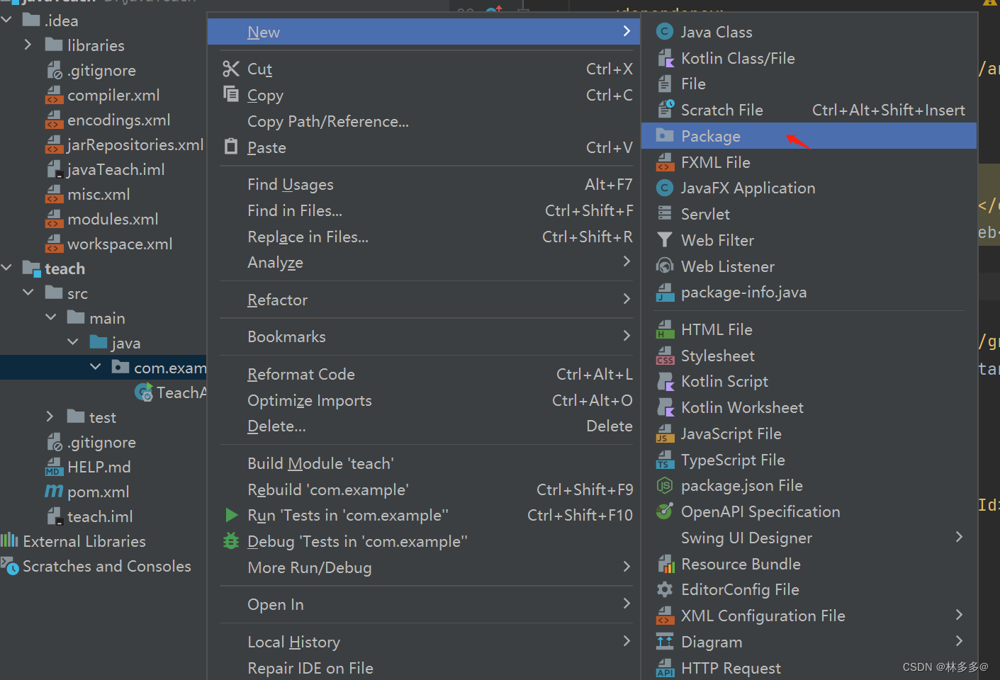
Task: Expand the libraries folder
Action: tap(27, 45)
